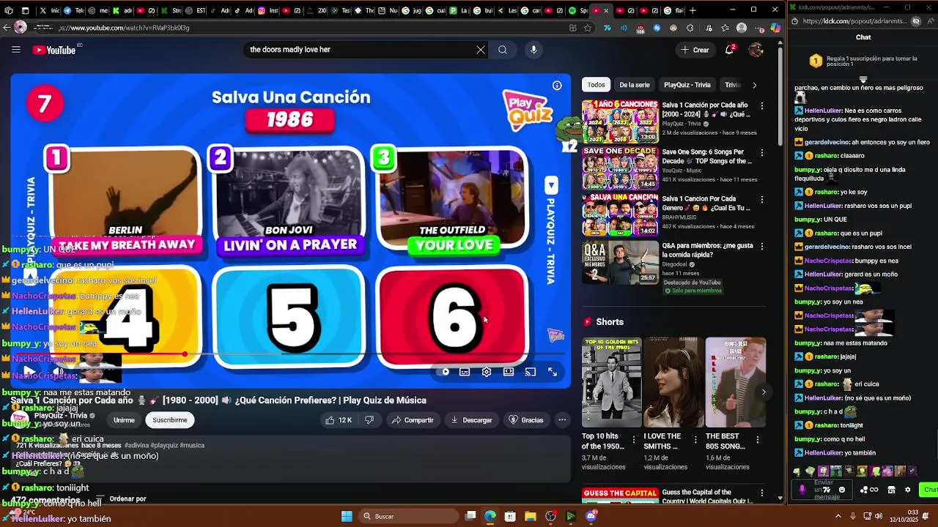The height and width of the screenshot is (527, 938).
Task: Open a new browser tab with plus
Action: click(x=693, y=10)
